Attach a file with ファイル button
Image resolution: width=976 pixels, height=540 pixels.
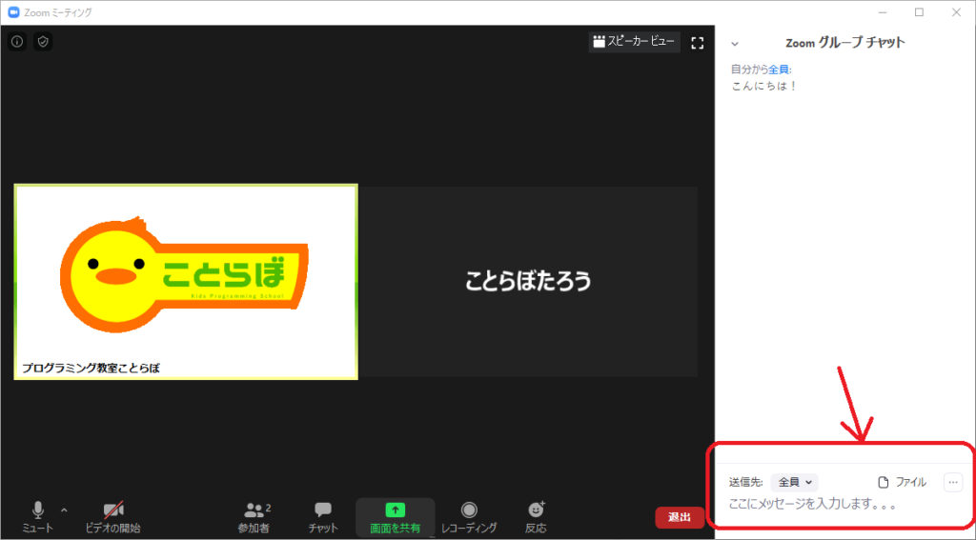tap(902, 482)
